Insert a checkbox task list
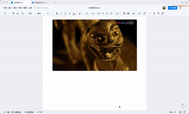189x114 pixels. 99,13
